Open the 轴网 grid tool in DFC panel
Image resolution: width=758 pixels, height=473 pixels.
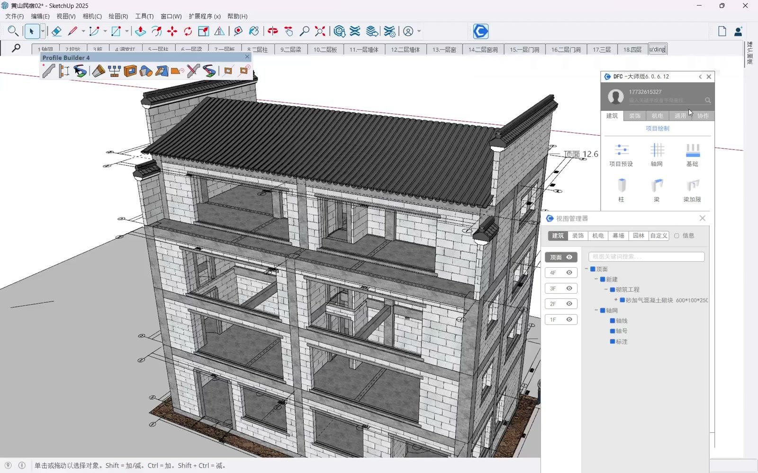[x=657, y=155]
